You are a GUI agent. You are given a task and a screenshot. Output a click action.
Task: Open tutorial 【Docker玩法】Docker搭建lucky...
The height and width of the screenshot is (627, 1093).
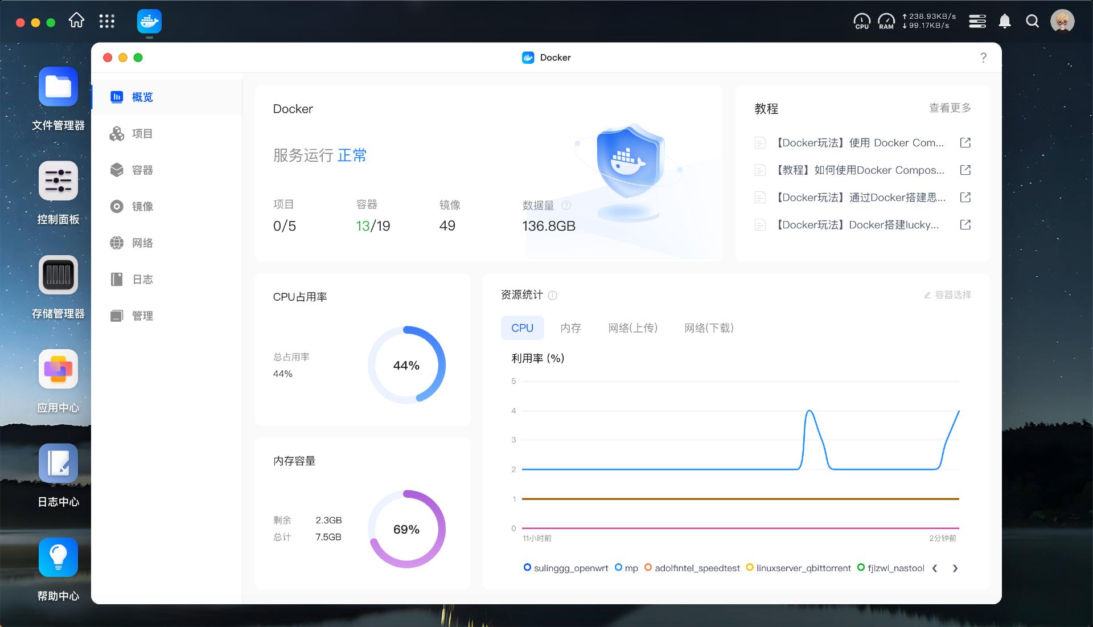tap(857, 225)
